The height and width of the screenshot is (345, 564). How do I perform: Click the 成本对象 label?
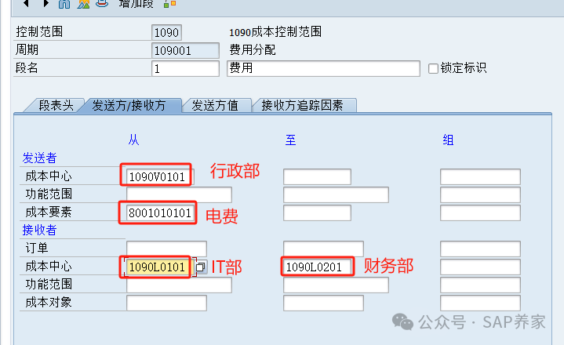point(49,303)
